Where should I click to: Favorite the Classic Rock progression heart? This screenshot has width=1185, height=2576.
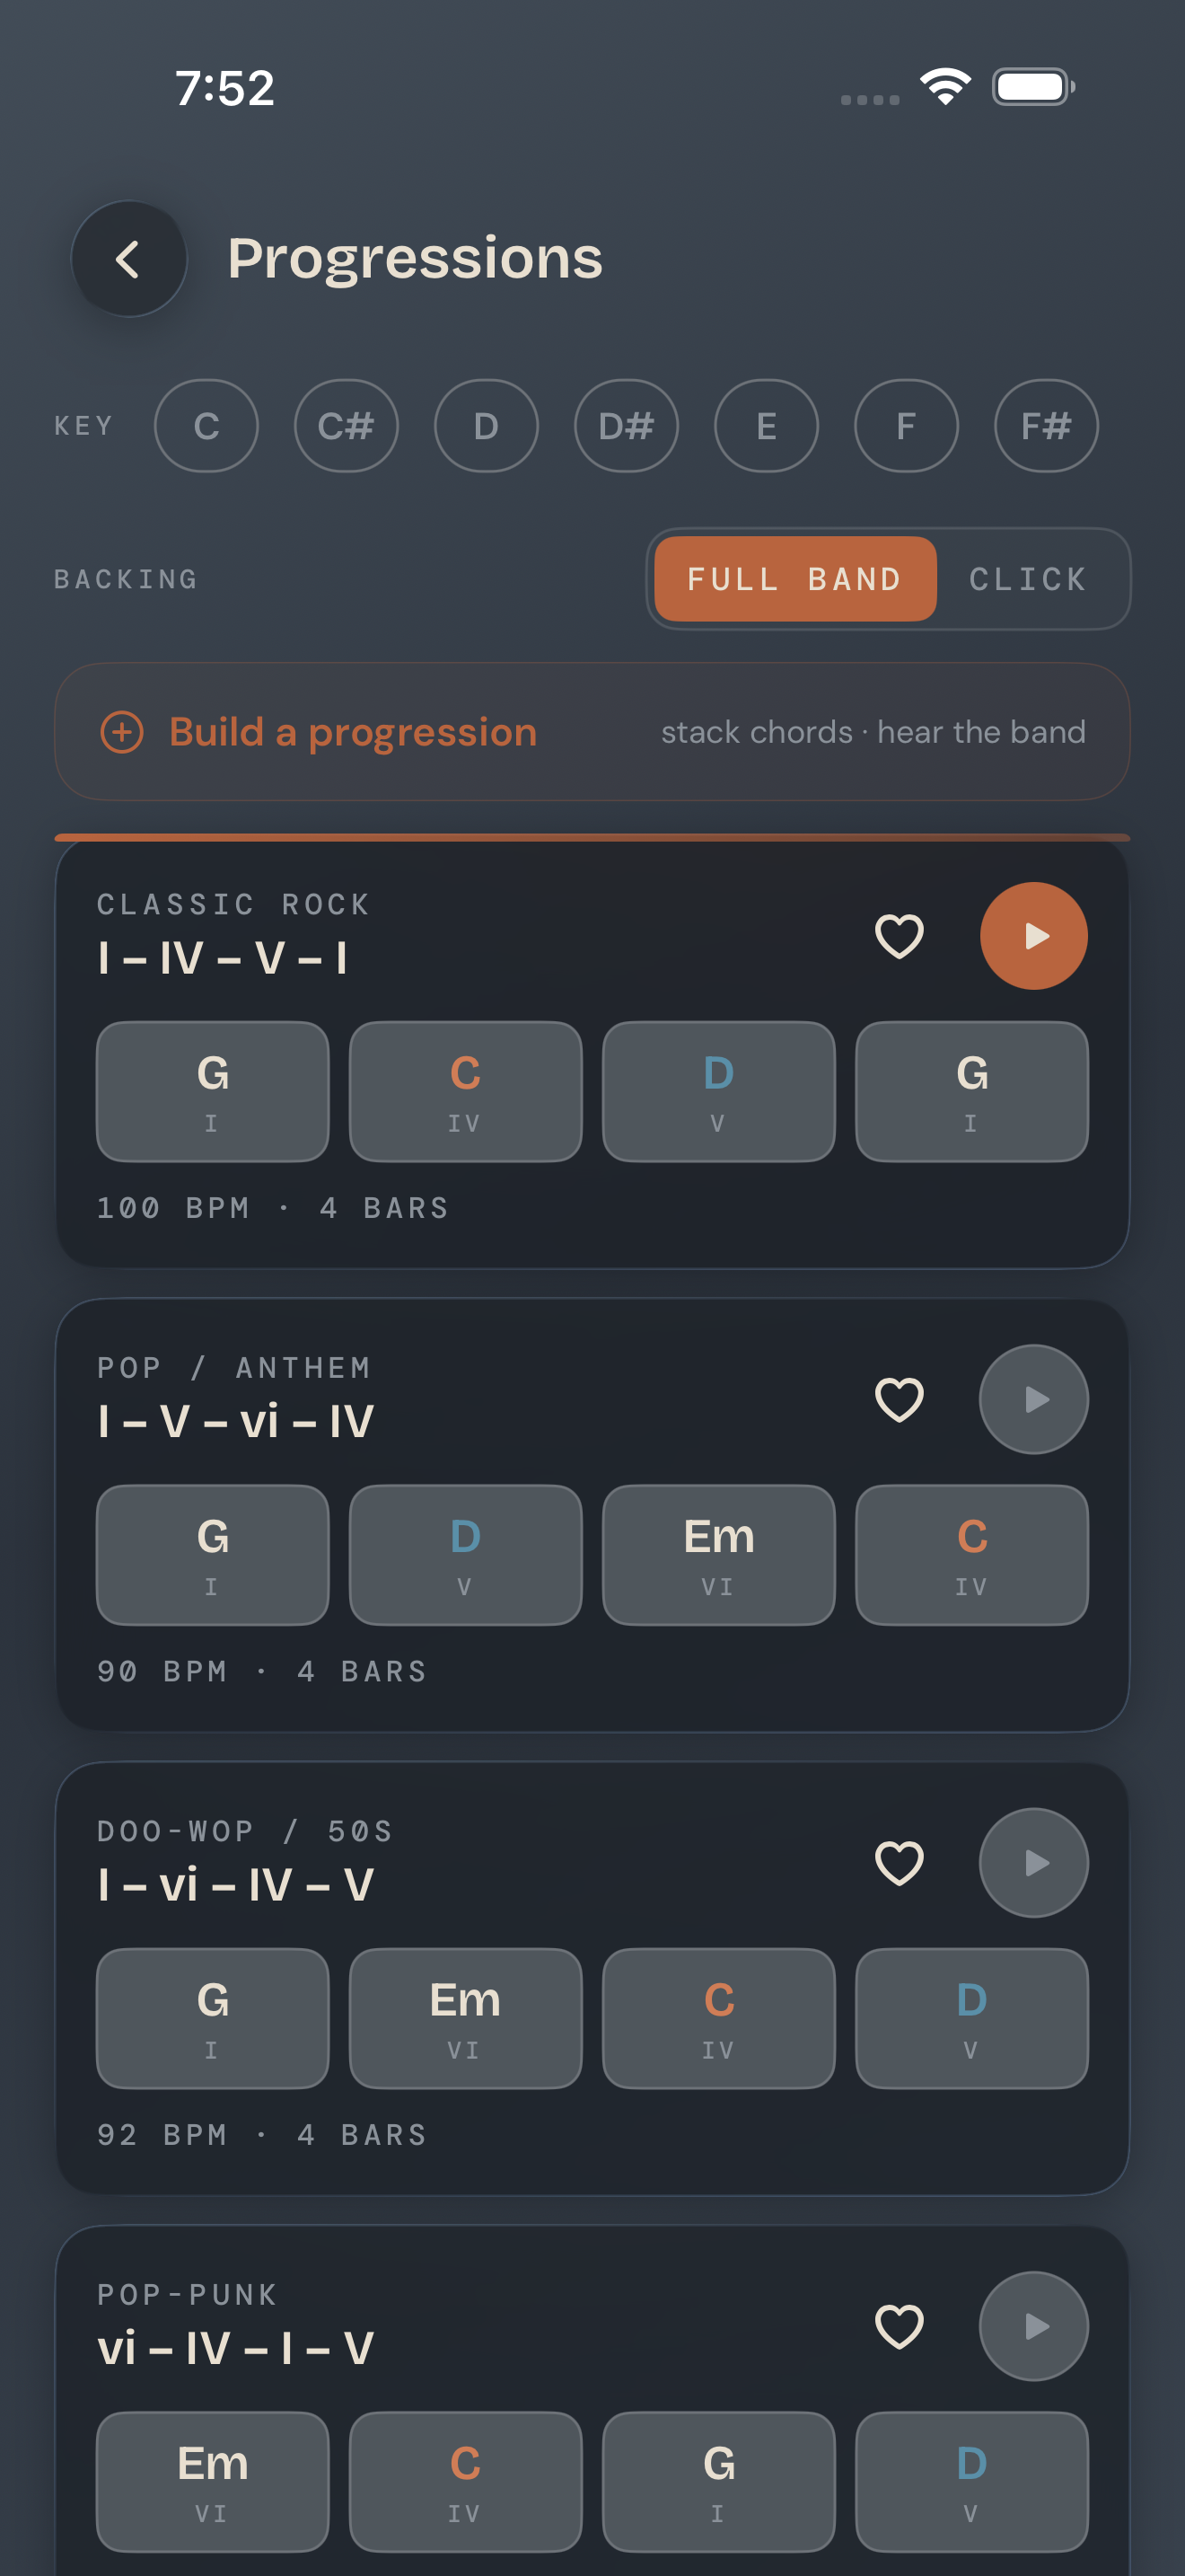click(x=900, y=936)
